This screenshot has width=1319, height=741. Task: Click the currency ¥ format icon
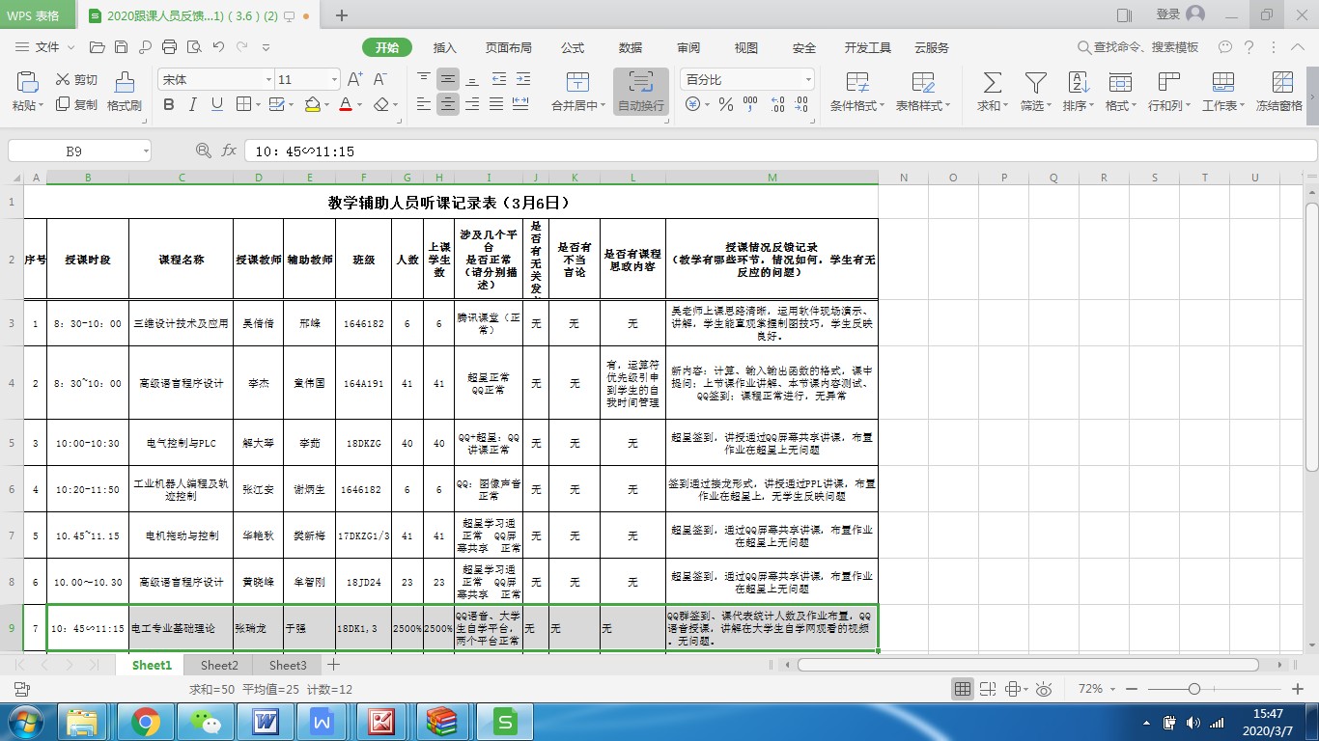pos(691,104)
